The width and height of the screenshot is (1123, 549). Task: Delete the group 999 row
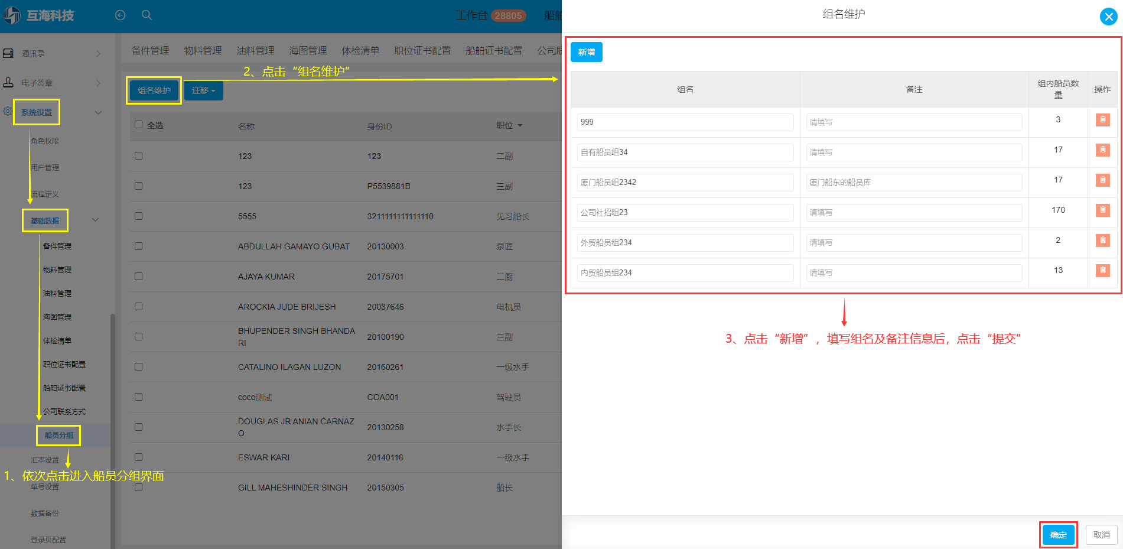(1102, 120)
